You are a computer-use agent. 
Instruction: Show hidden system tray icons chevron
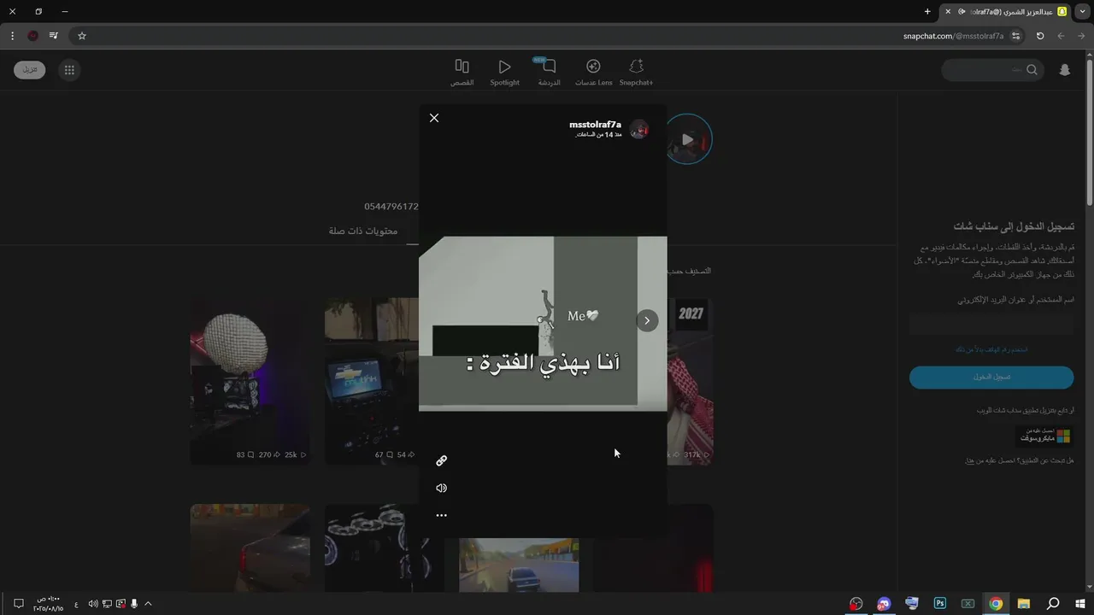click(148, 604)
